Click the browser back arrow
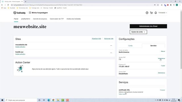182x102 pixels. [2, 5]
